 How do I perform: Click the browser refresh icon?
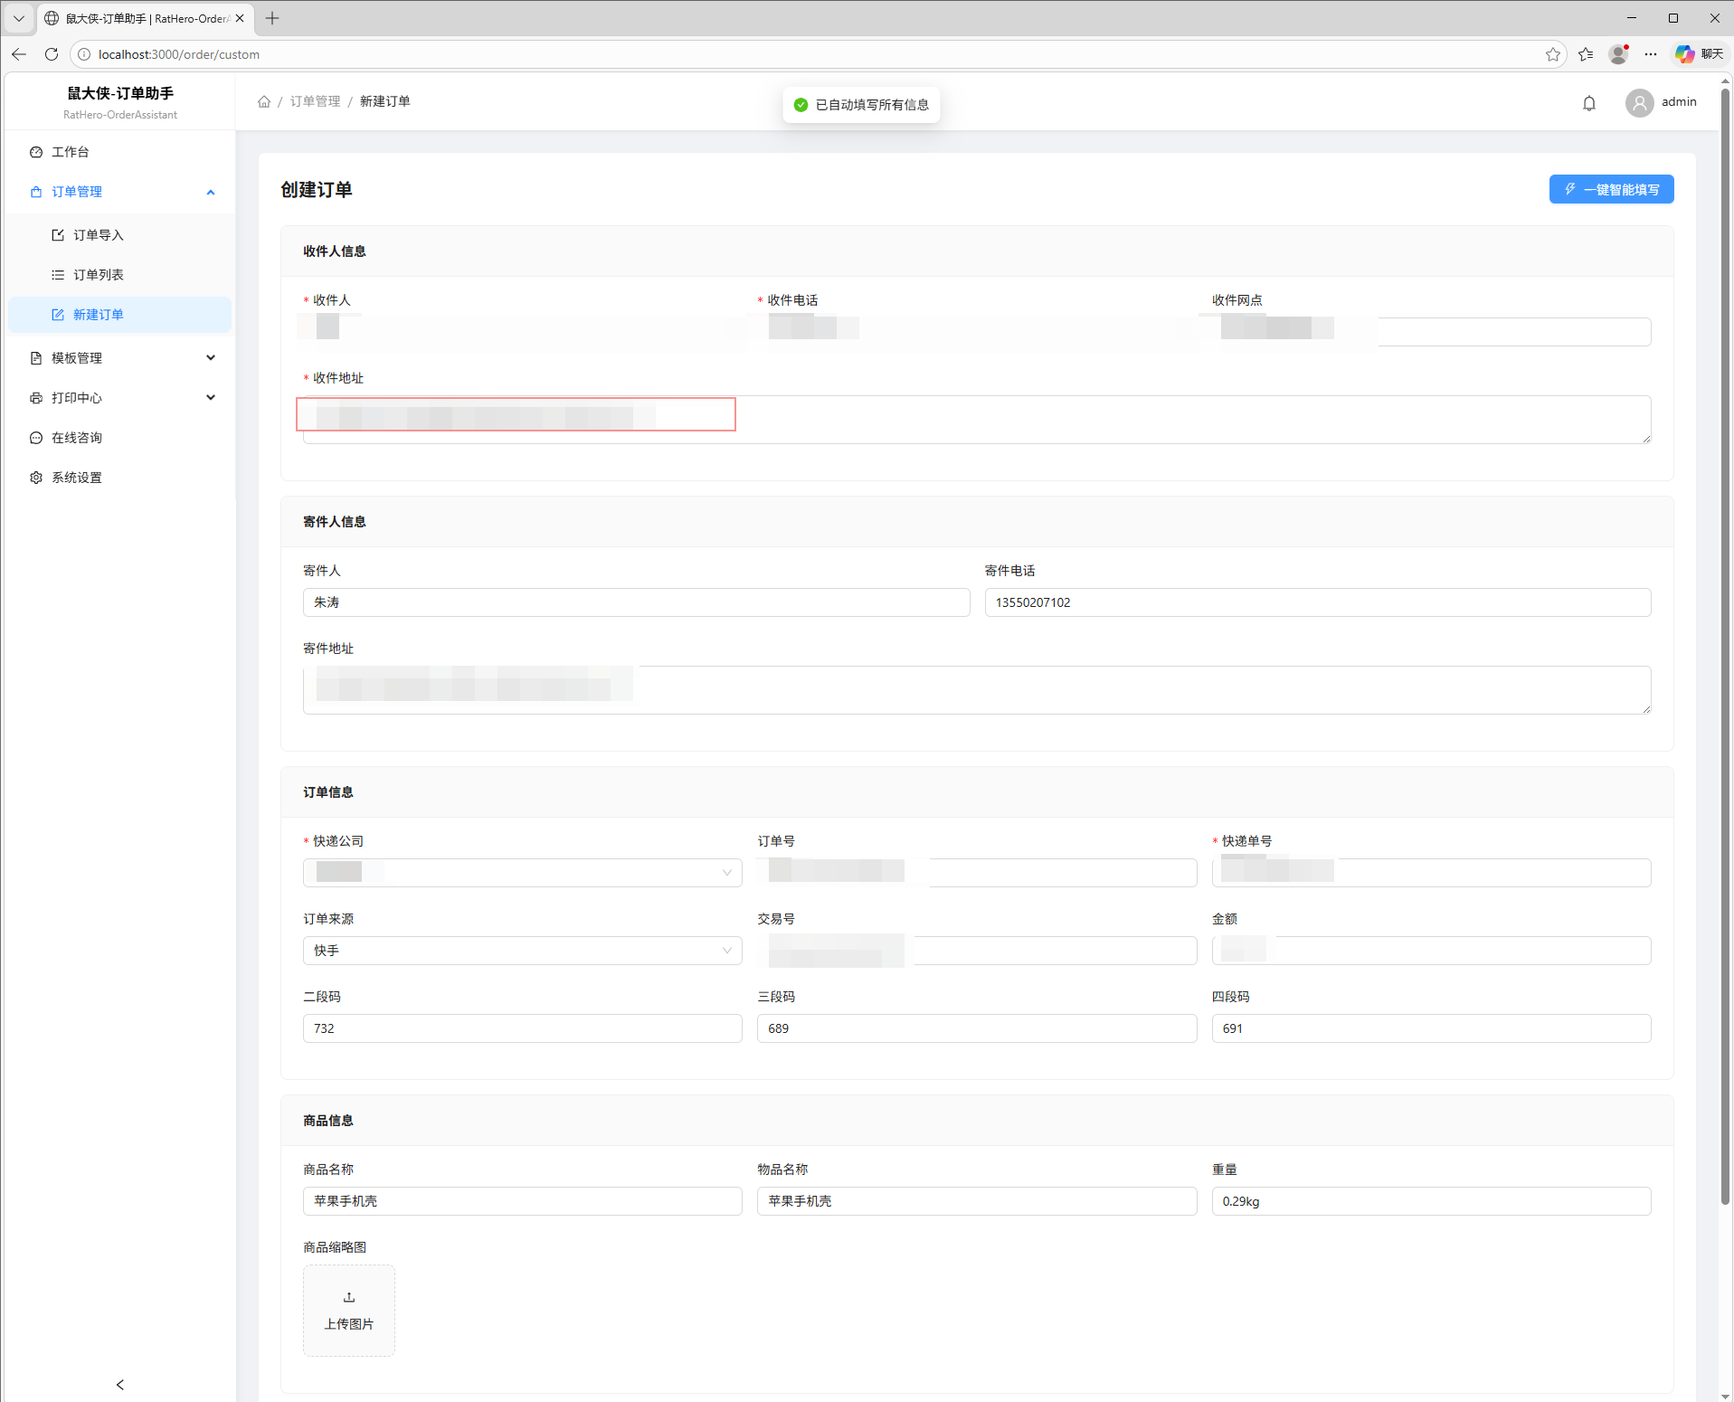tap(52, 54)
